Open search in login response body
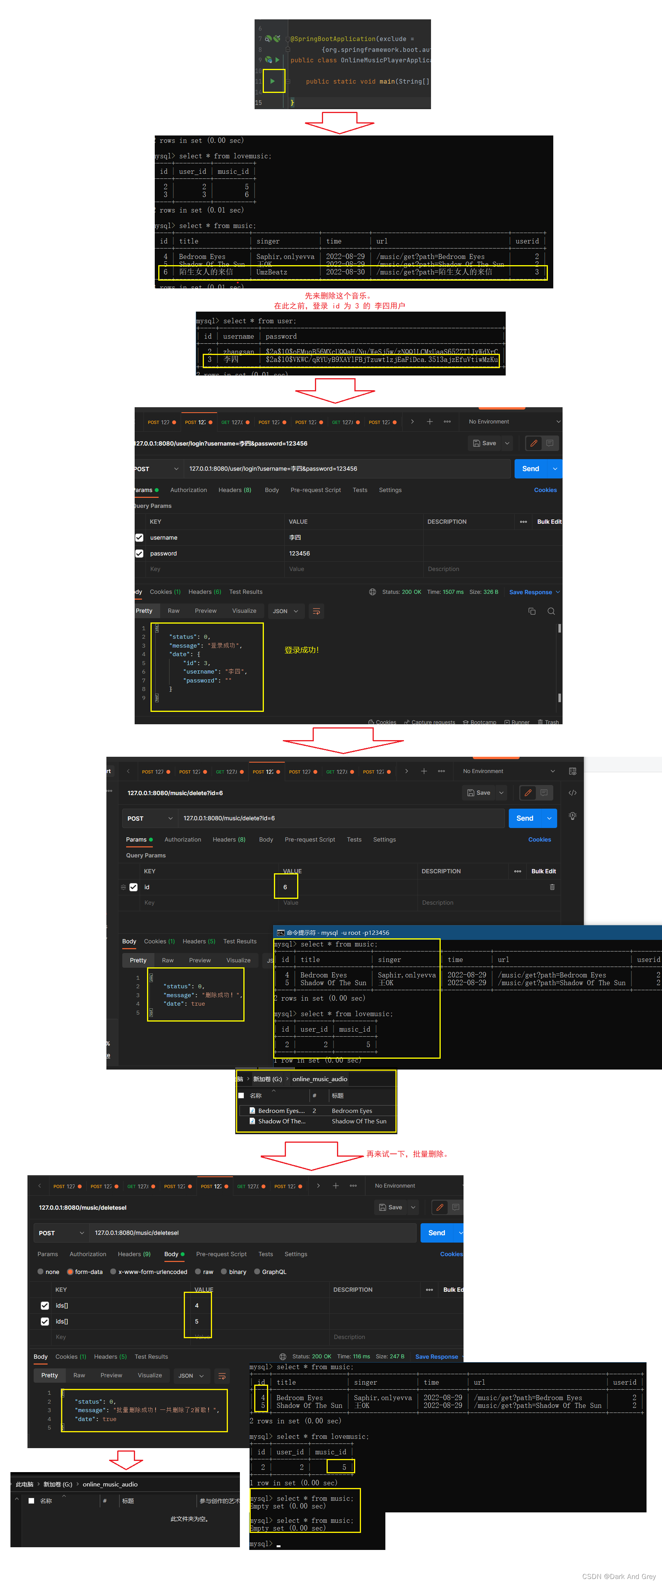 551,611
